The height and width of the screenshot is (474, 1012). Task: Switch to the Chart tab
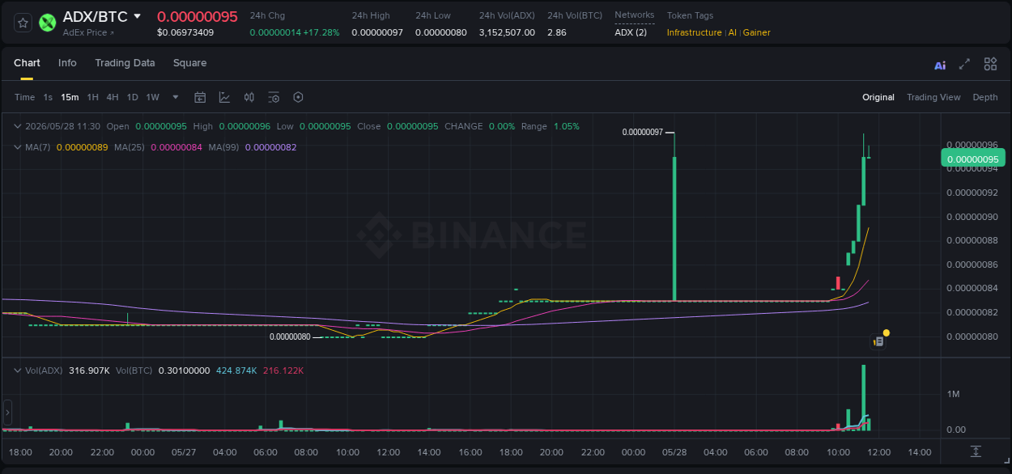click(x=27, y=63)
